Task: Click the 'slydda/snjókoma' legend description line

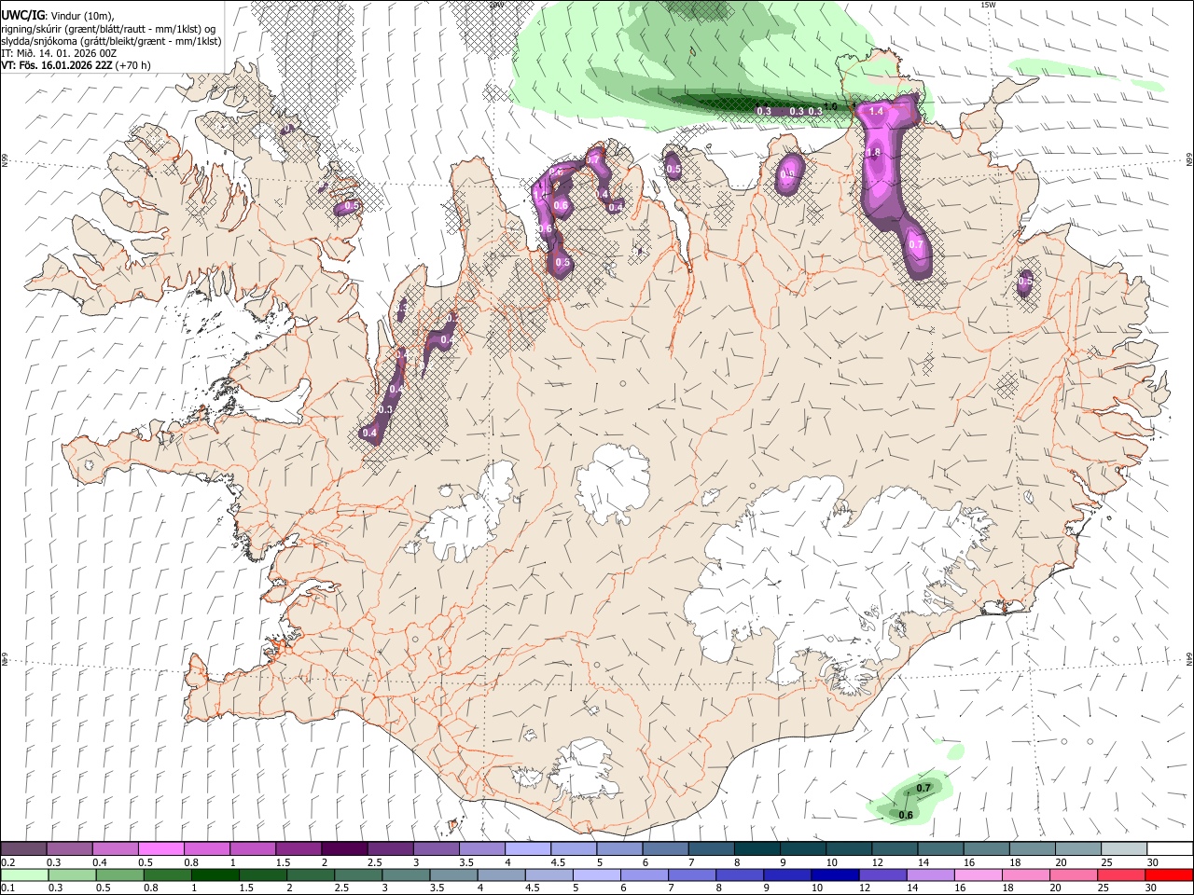Action: point(111,41)
